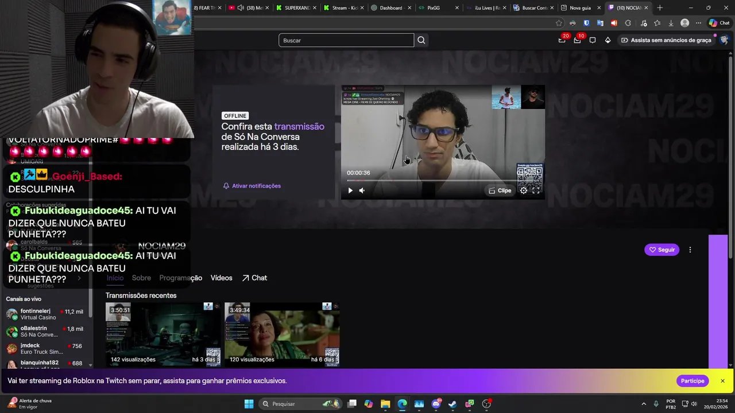The image size is (735, 413).
Task: Switch to the Stream - Kick browser tab
Action: coord(343,7)
